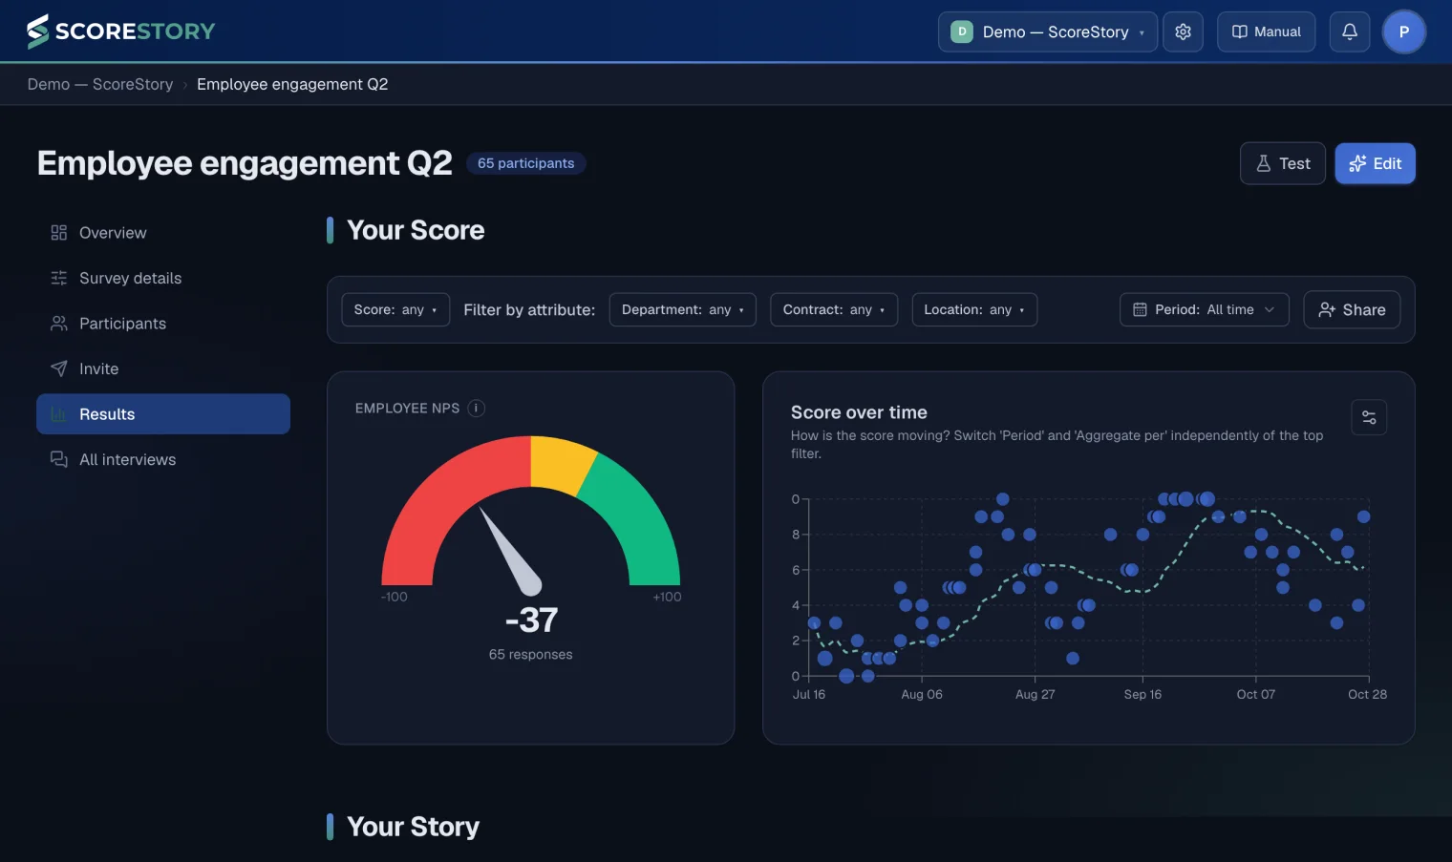Screen dimensions: 1452x862
Task: Click the Aug 06 axis label
Action: (x=922, y=694)
